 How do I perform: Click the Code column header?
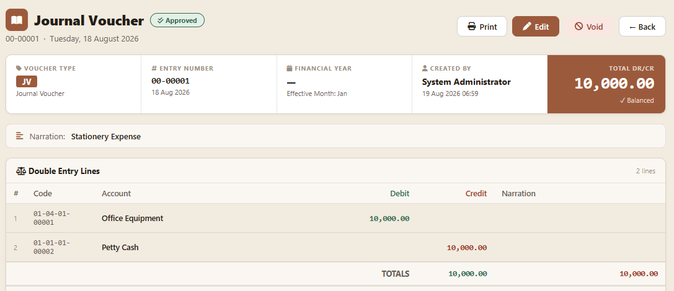43,194
